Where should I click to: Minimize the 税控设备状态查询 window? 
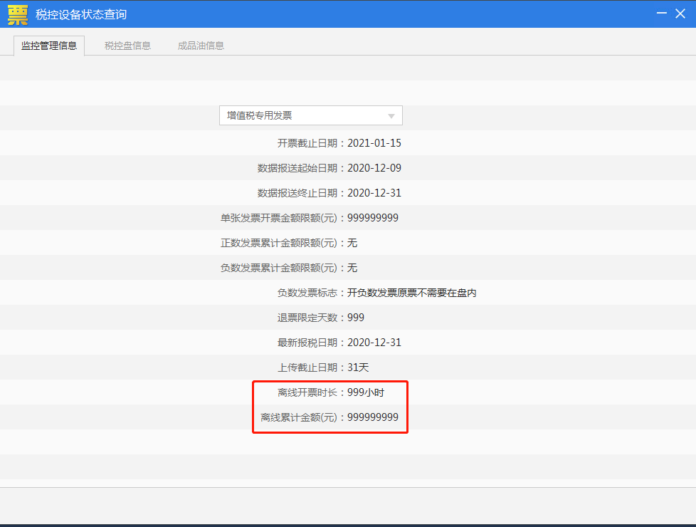click(661, 14)
